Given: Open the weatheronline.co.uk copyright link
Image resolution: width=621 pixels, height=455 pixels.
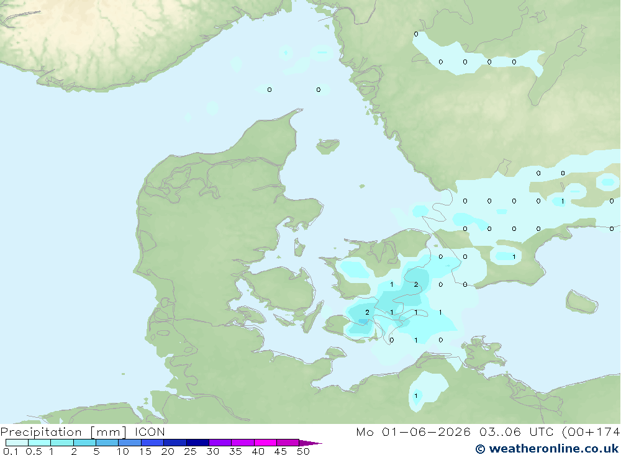Looking at the screenshot, I should click(546, 449).
